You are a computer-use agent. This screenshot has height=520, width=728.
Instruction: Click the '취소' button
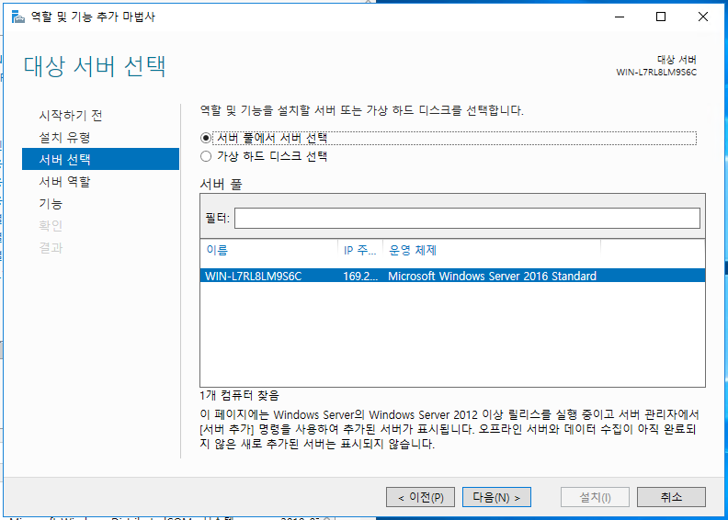671,497
